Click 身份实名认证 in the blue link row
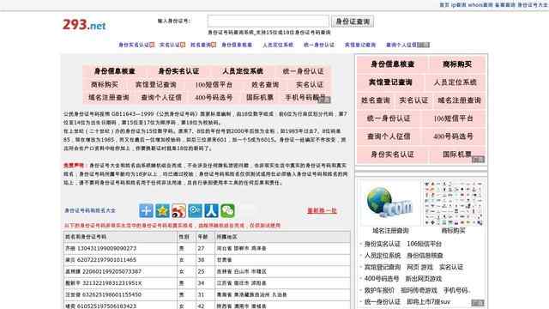Viewport: 549px width, 309px height. [x=134, y=45]
